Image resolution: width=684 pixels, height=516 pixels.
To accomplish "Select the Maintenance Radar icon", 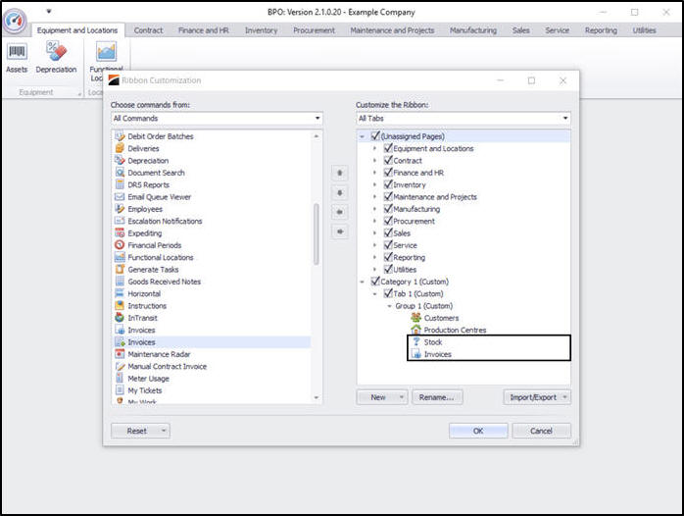I will tap(120, 354).
